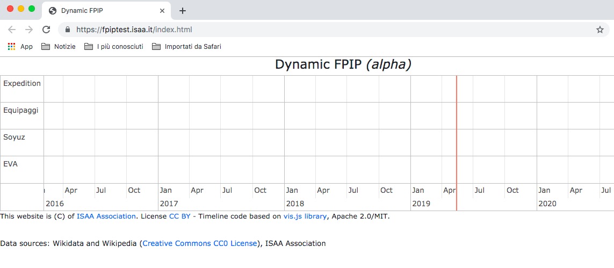Click the address bar URL field
614x268 pixels.
pos(322,30)
